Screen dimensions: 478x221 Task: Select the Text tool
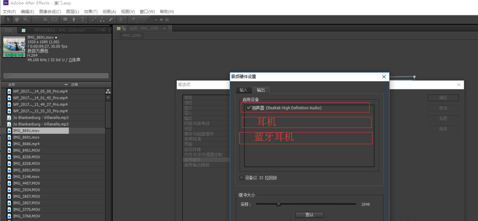83,20
